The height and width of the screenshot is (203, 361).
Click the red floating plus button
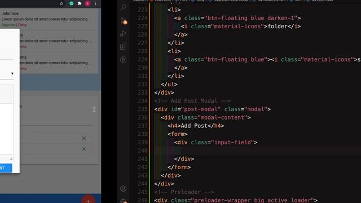[x=88, y=199]
